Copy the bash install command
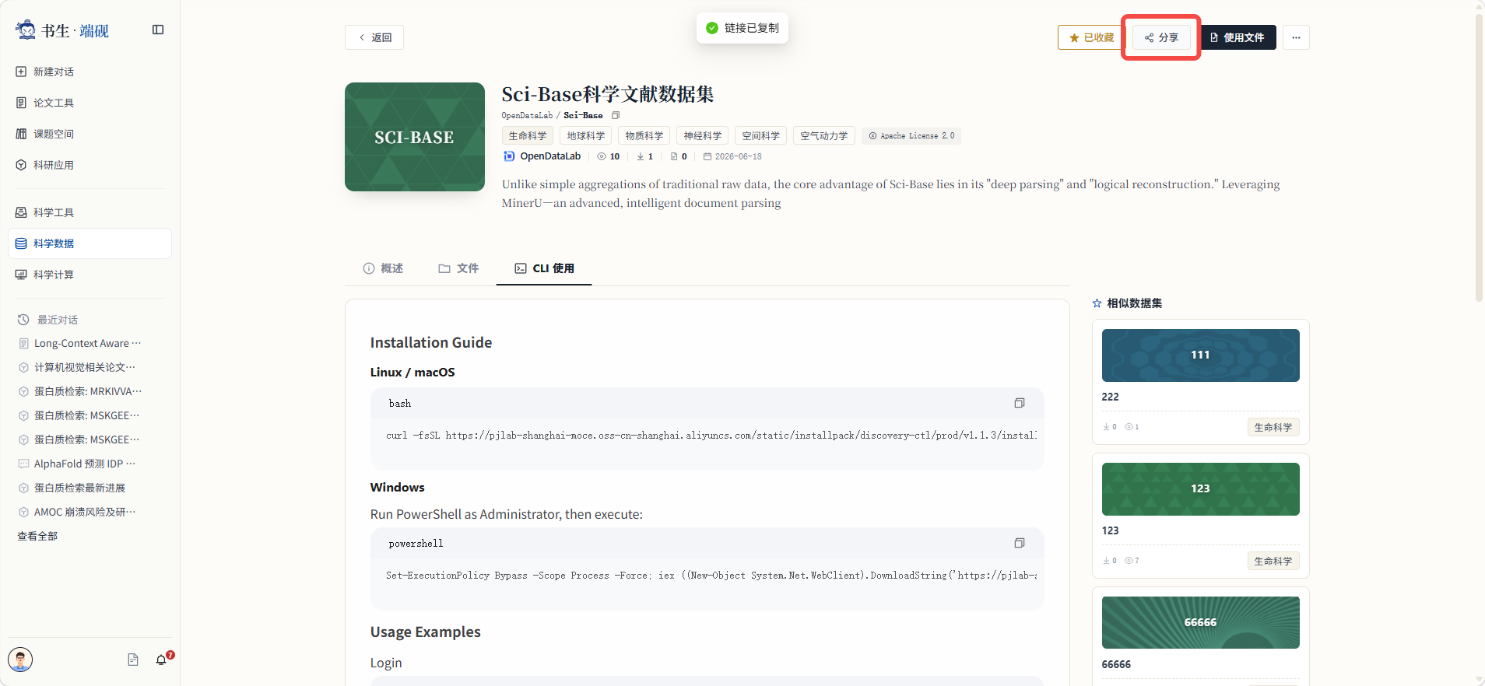Image resolution: width=1485 pixels, height=686 pixels. pos(1020,403)
